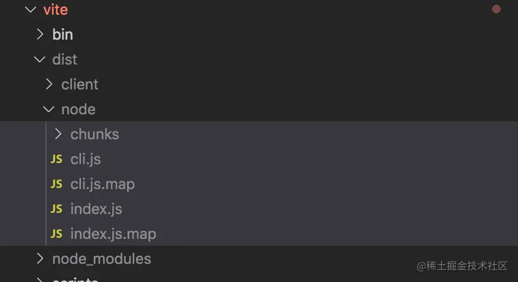Screen dimensions: 518x282
Task: Expand the node_modules folder chevron
Action: pos(40,259)
